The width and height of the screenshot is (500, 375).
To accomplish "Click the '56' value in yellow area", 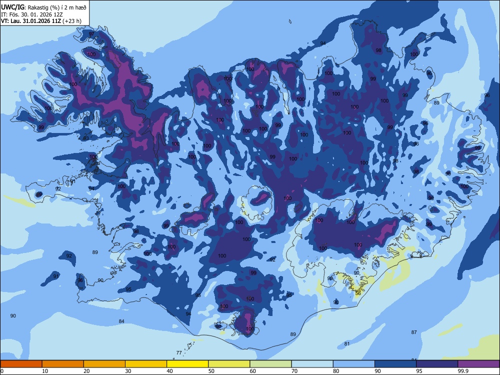I will [x=358, y=293].
